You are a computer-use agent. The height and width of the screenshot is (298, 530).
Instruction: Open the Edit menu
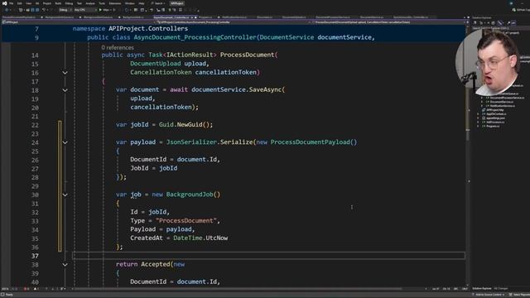pos(19,3)
